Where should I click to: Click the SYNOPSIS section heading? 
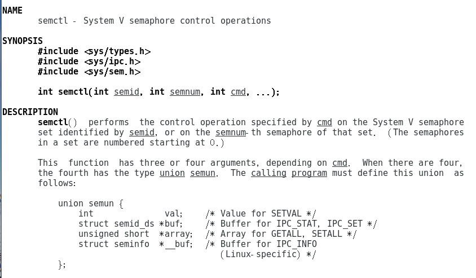(23, 41)
